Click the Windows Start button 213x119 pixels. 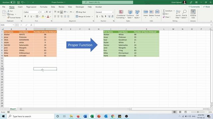point(3,116)
